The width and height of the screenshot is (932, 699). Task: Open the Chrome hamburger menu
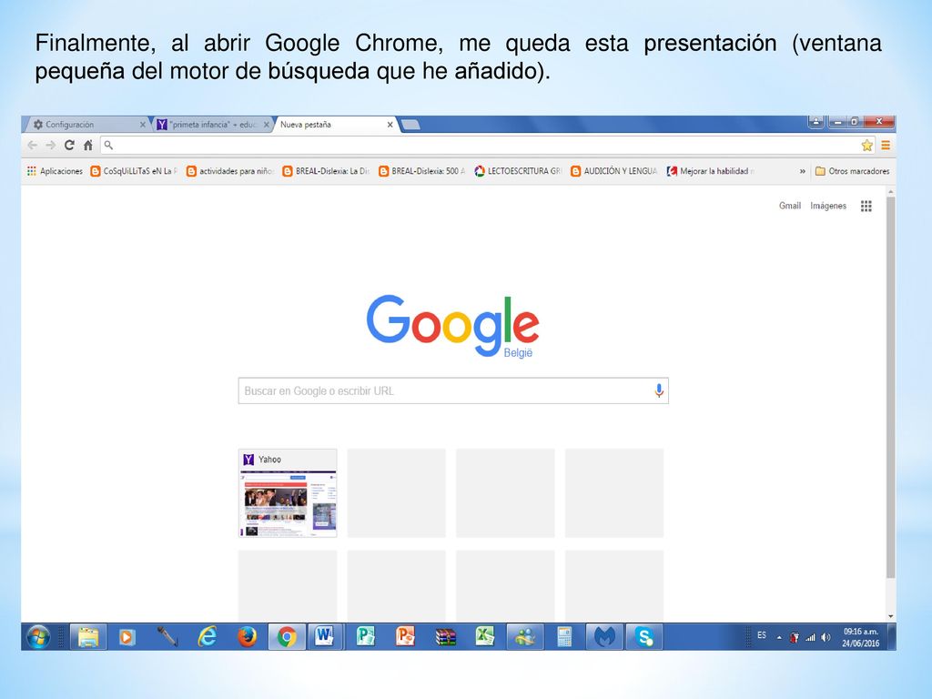click(x=886, y=145)
